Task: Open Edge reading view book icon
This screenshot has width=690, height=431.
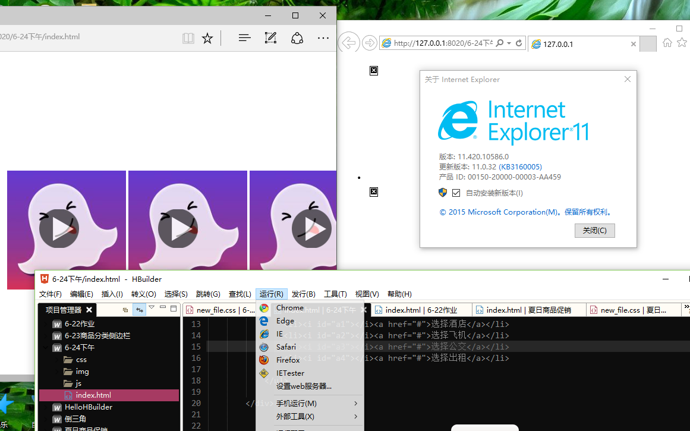Action: coord(188,38)
